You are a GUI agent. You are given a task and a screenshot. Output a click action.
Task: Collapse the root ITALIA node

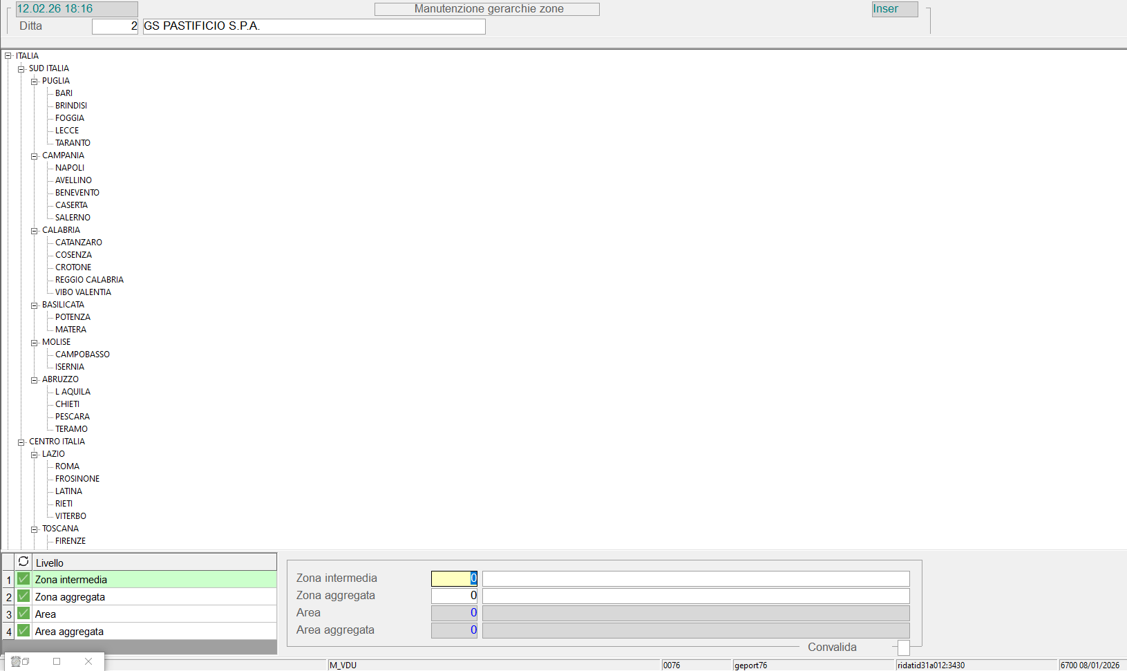[8, 56]
